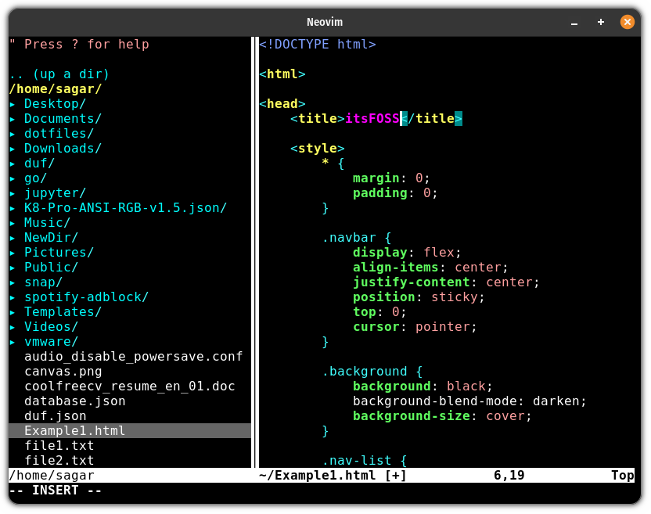651x514 pixels.
Task: Open a new terminal tab with plus button
Action: pyautogui.click(x=600, y=22)
